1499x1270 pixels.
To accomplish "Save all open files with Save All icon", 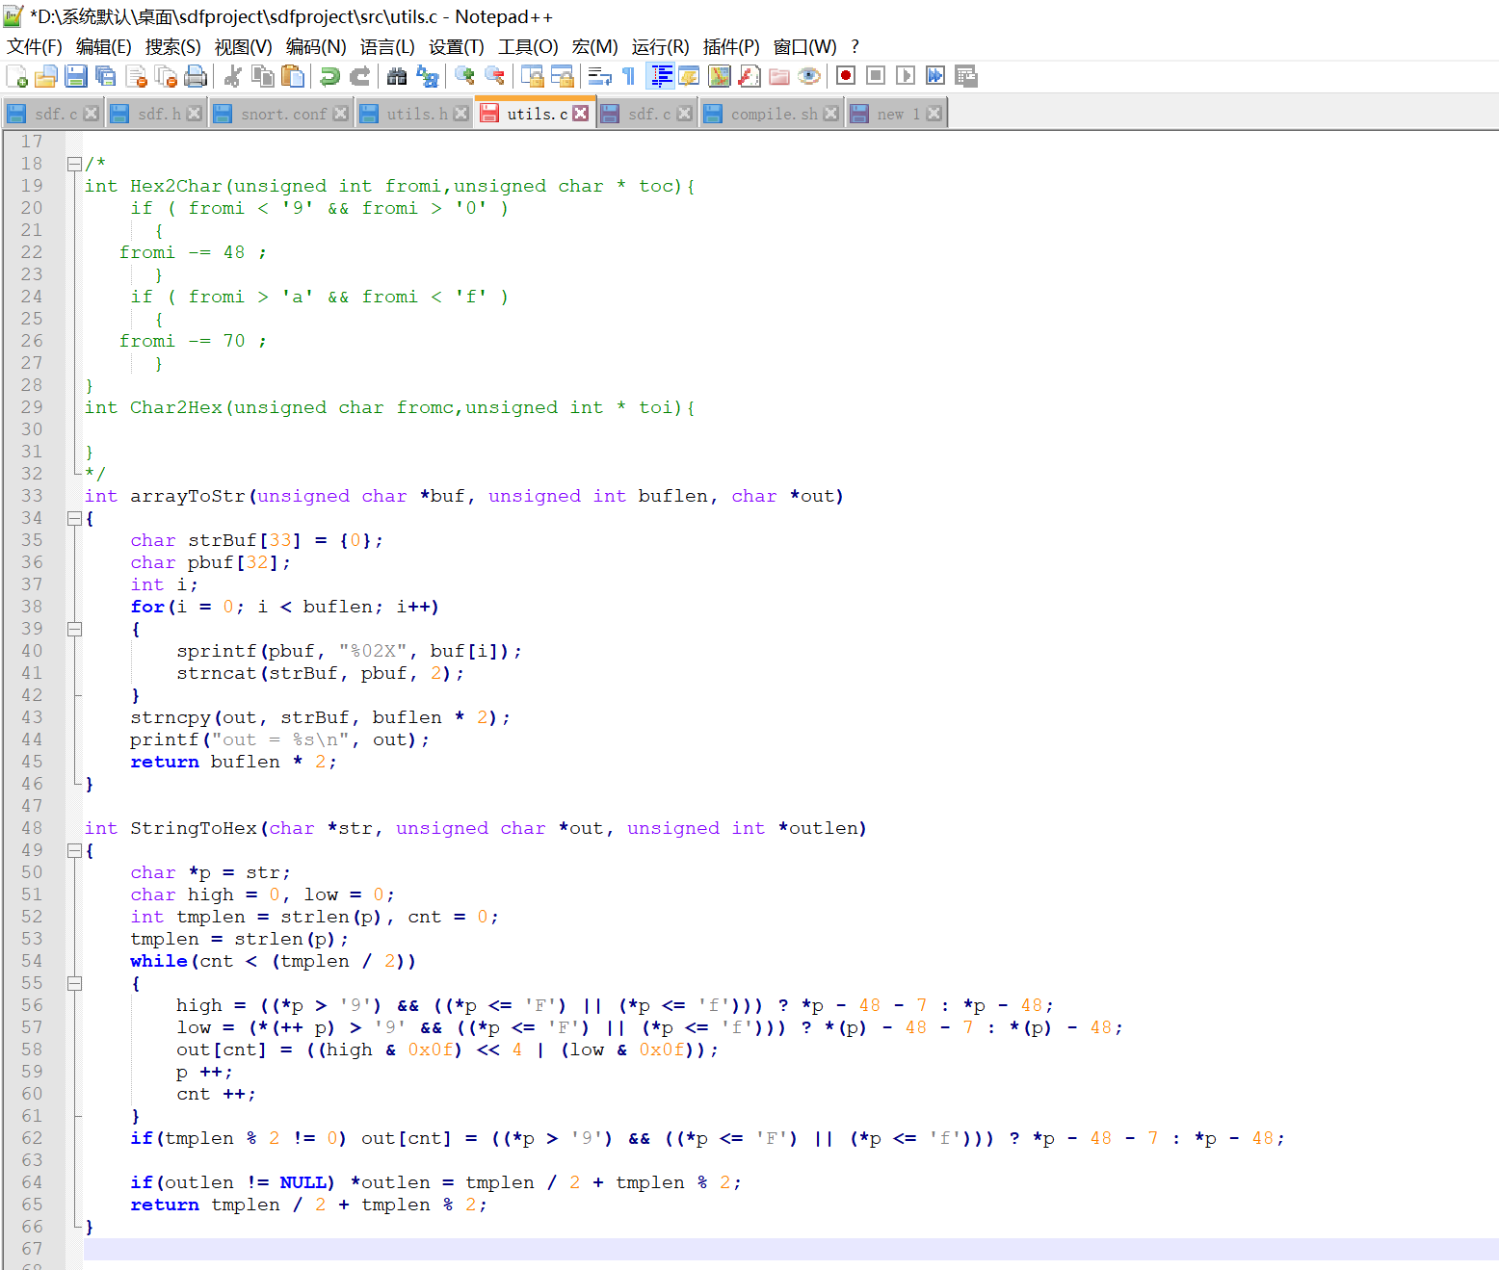I will tap(106, 76).
